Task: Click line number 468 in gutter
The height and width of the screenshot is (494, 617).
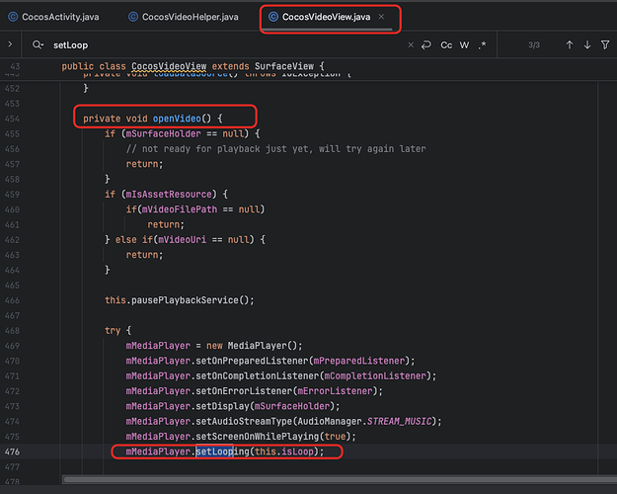Action: 12,331
